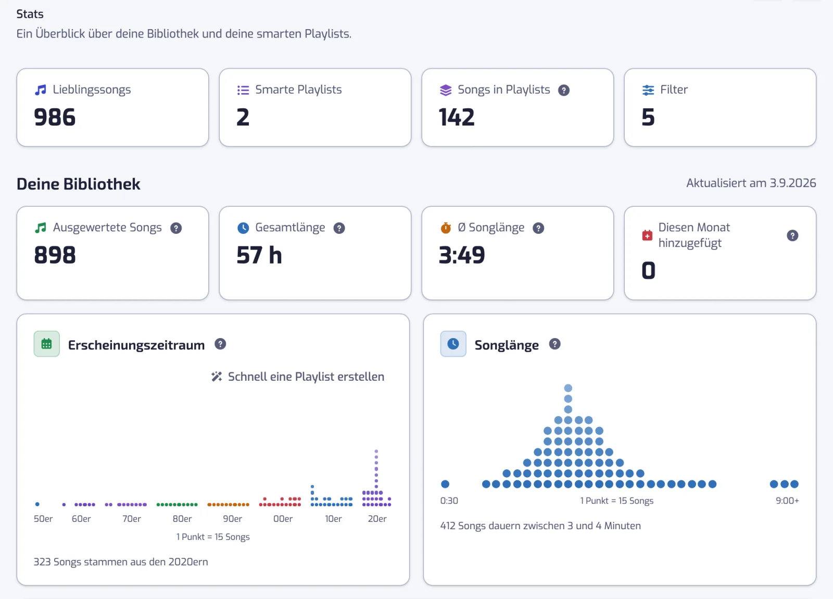
Task: Click Schnell eine Playlist erstellen
Action: (298, 377)
